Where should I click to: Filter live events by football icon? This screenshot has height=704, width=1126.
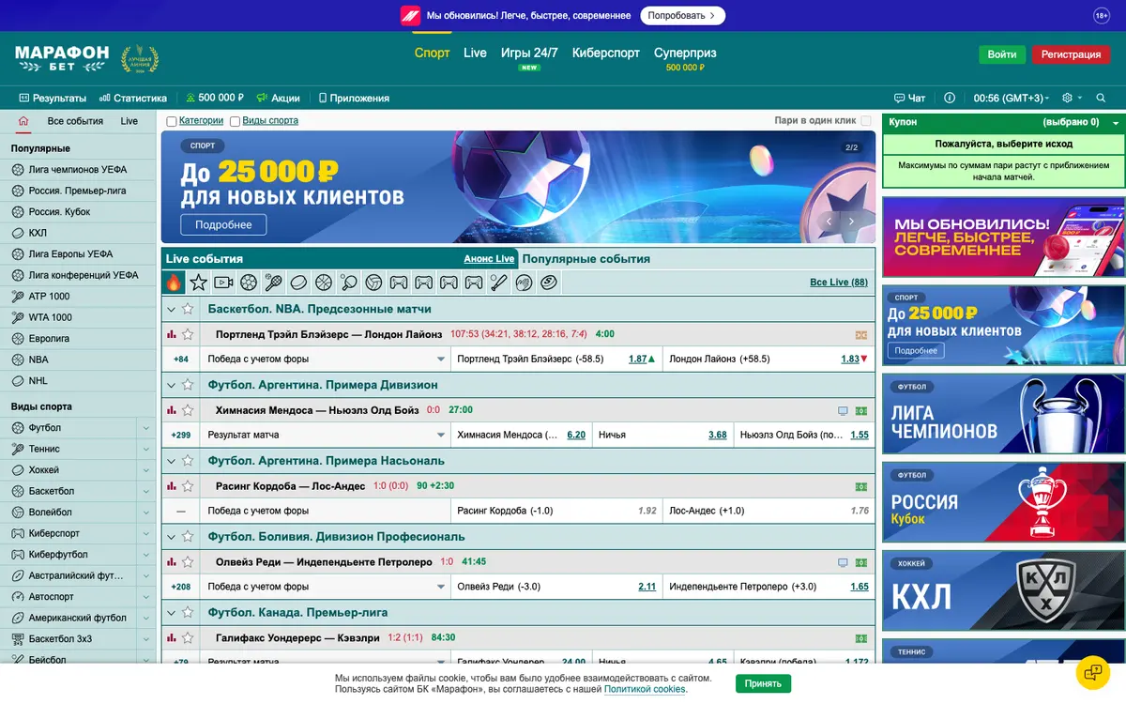pyautogui.click(x=249, y=282)
